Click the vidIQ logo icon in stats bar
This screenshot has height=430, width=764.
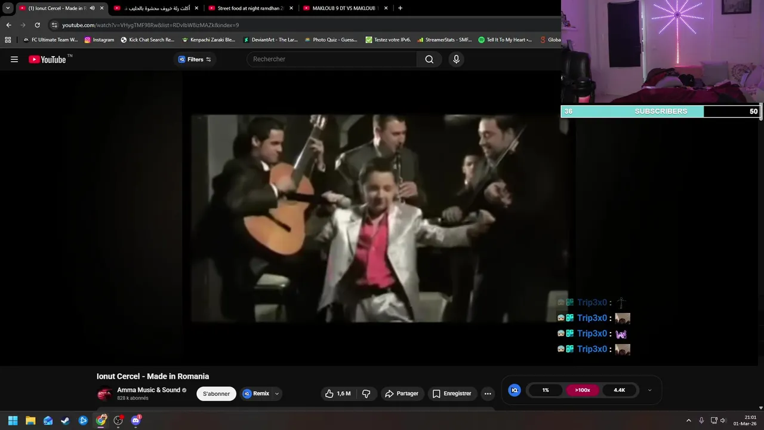pyautogui.click(x=515, y=390)
